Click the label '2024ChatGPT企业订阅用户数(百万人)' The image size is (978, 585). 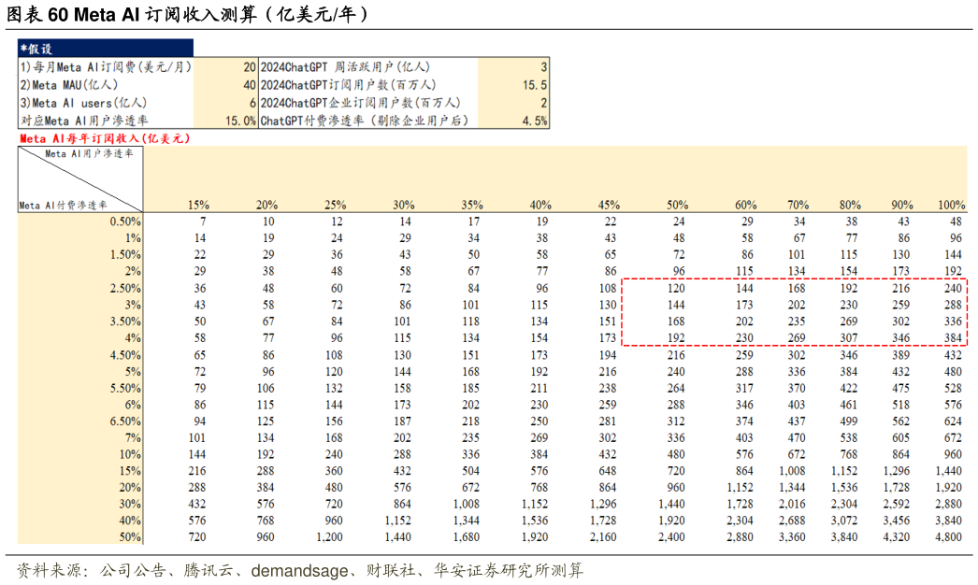point(360,103)
